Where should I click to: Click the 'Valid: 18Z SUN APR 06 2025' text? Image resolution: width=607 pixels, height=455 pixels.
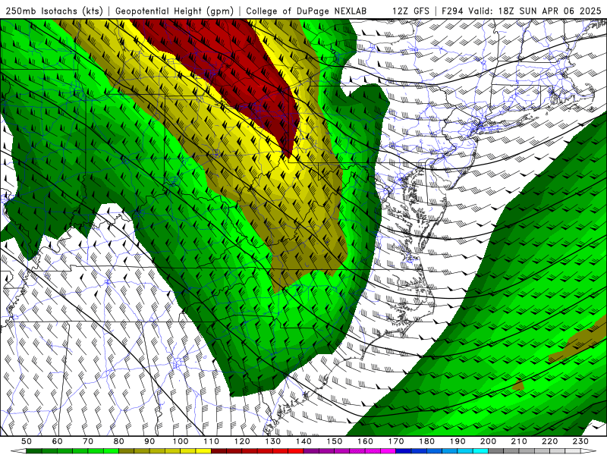(x=535, y=11)
